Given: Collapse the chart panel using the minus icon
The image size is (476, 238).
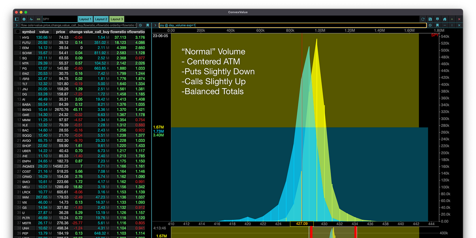Looking at the screenshot, I should point(445,25).
